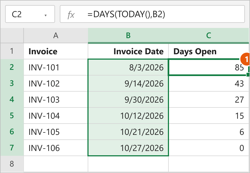Image resolution: width=250 pixels, height=173 pixels.
Task: Select date cell 10/12/2026
Action: click(x=128, y=116)
